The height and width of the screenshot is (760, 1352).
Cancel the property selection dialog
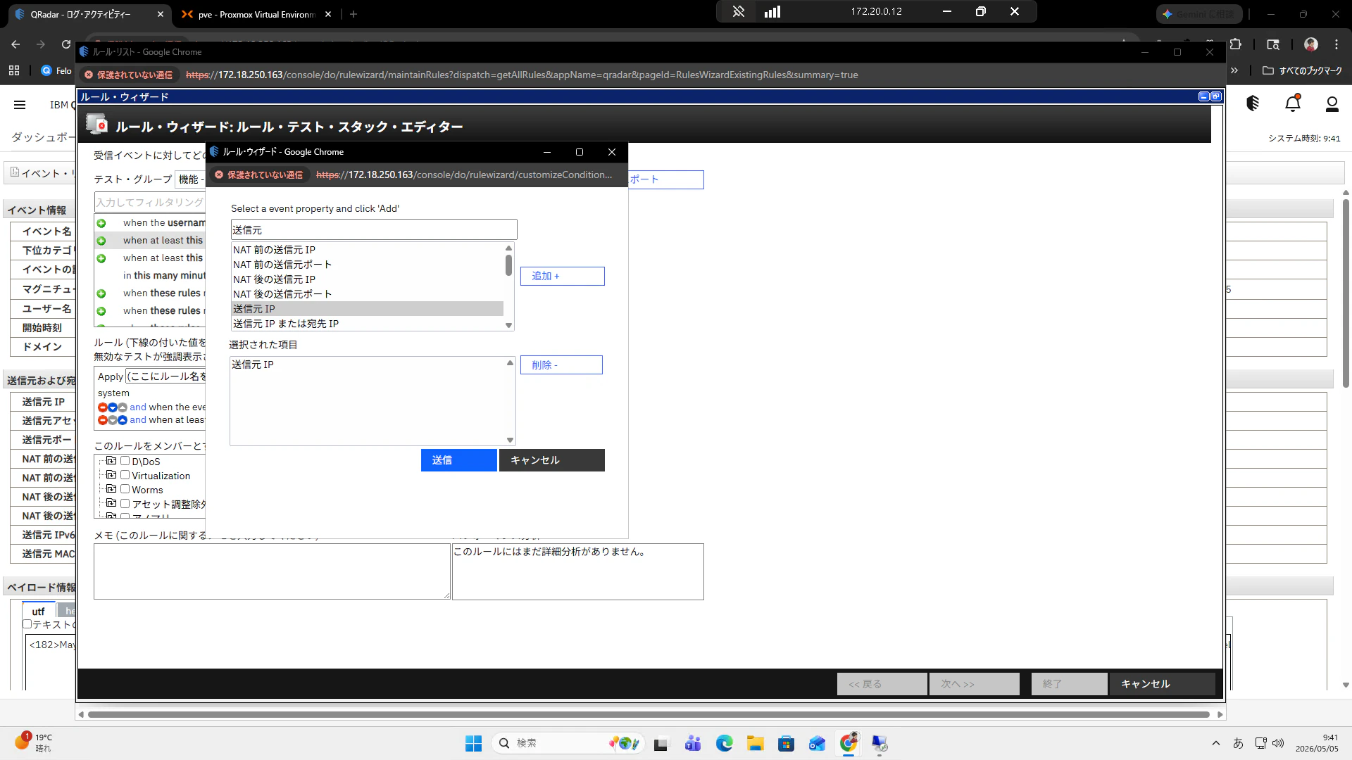(x=552, y=460)
